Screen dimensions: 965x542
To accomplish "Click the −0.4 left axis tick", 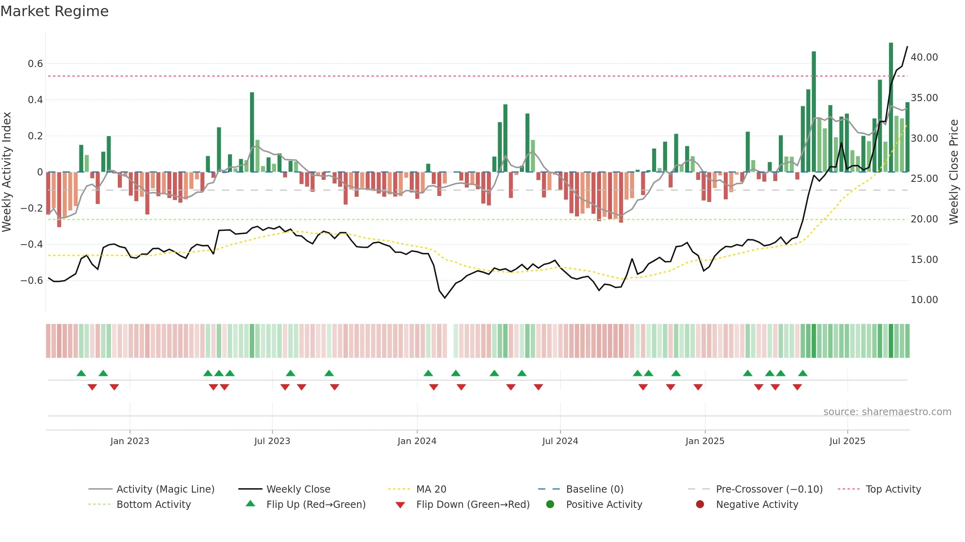I will (32, 244).
